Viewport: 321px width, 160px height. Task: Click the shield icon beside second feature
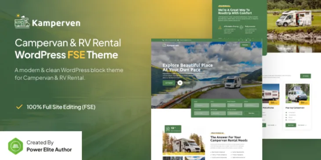pos(241,27)
